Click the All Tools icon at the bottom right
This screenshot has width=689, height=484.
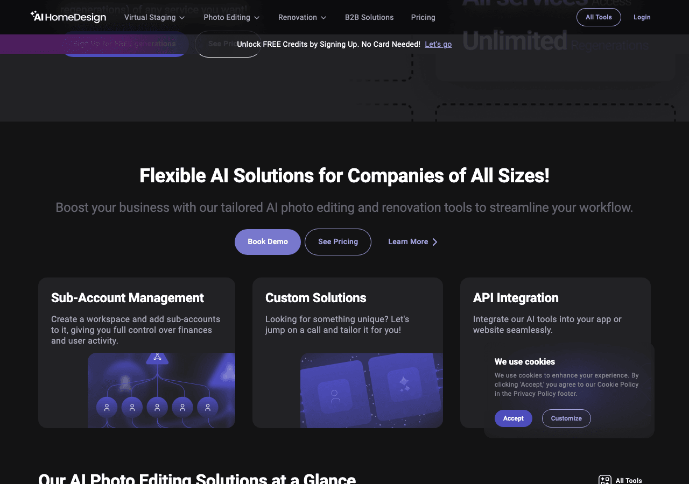click(x=605, y=480)
